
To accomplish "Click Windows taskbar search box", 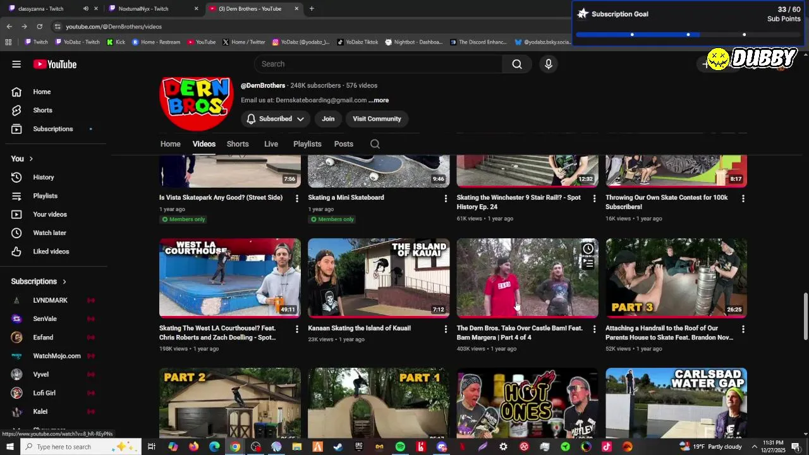I will tap(82, 447).
